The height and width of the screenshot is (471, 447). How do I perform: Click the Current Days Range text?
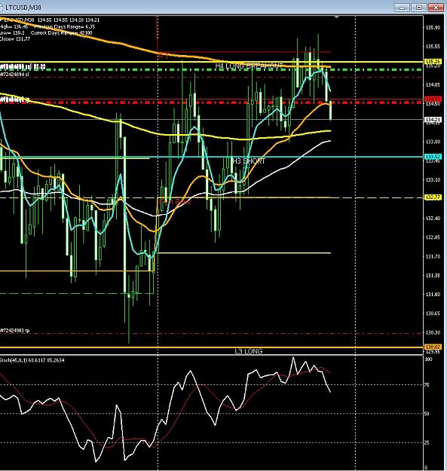tap(62, 32)
